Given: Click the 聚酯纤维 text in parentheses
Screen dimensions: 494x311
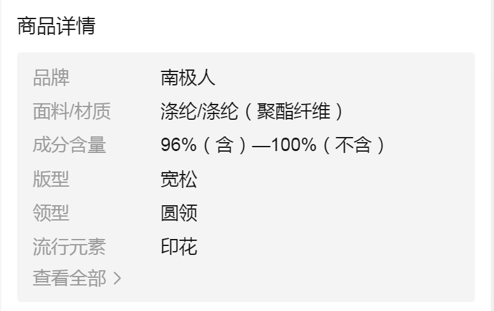Looking at the screenshot, I should click(x=294, y=112).
